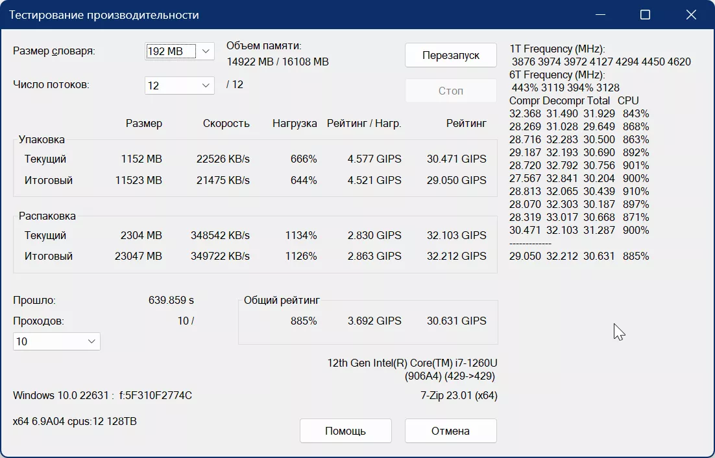
Task: Click the Помощь button
Action: [x=345, y=431]
